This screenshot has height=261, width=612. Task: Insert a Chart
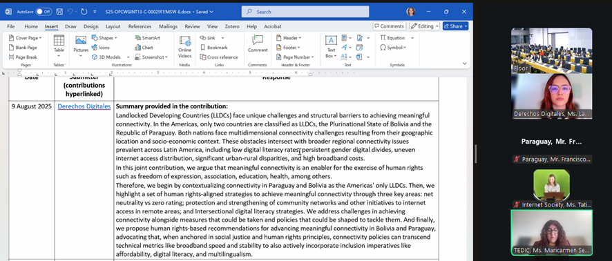point(144,48)
